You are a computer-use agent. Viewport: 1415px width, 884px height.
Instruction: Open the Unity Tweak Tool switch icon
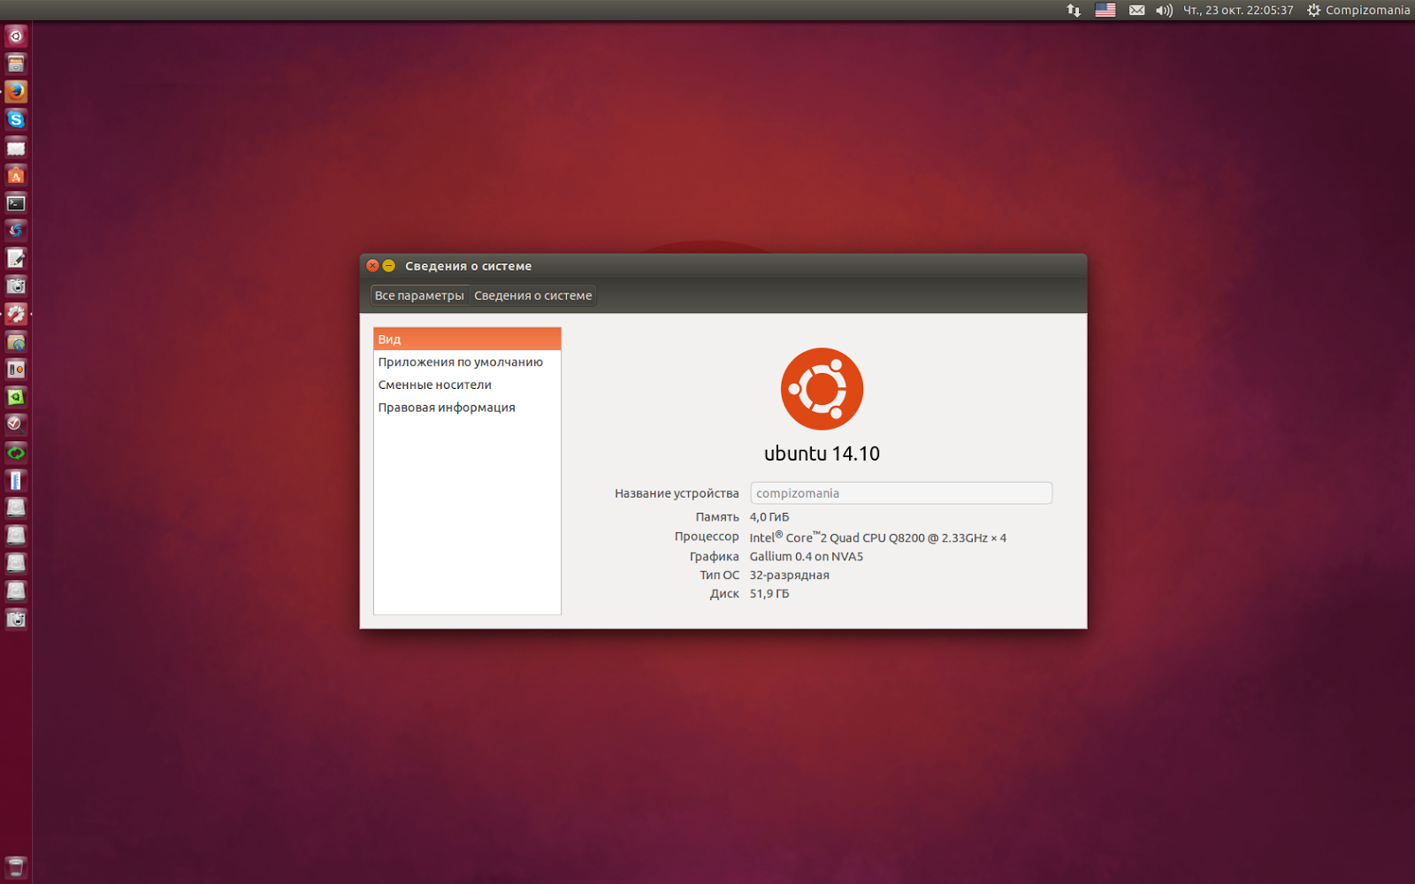tap(16, 370)
